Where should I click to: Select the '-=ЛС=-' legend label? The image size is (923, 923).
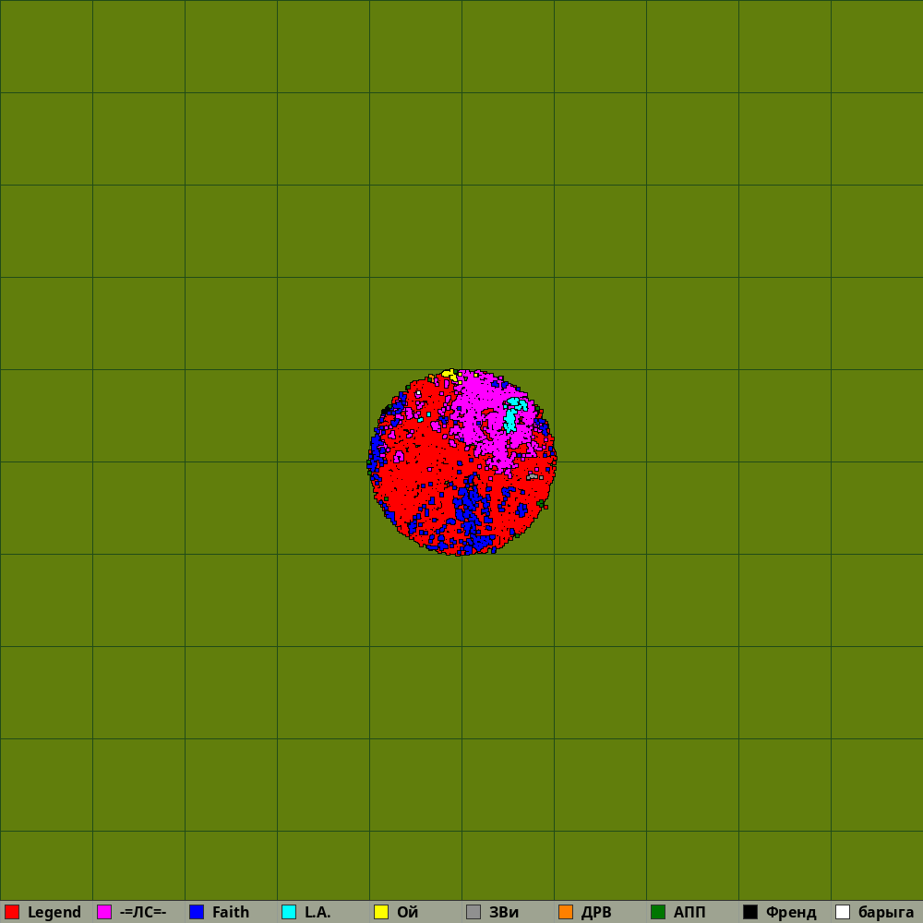(x=143, y=913)
